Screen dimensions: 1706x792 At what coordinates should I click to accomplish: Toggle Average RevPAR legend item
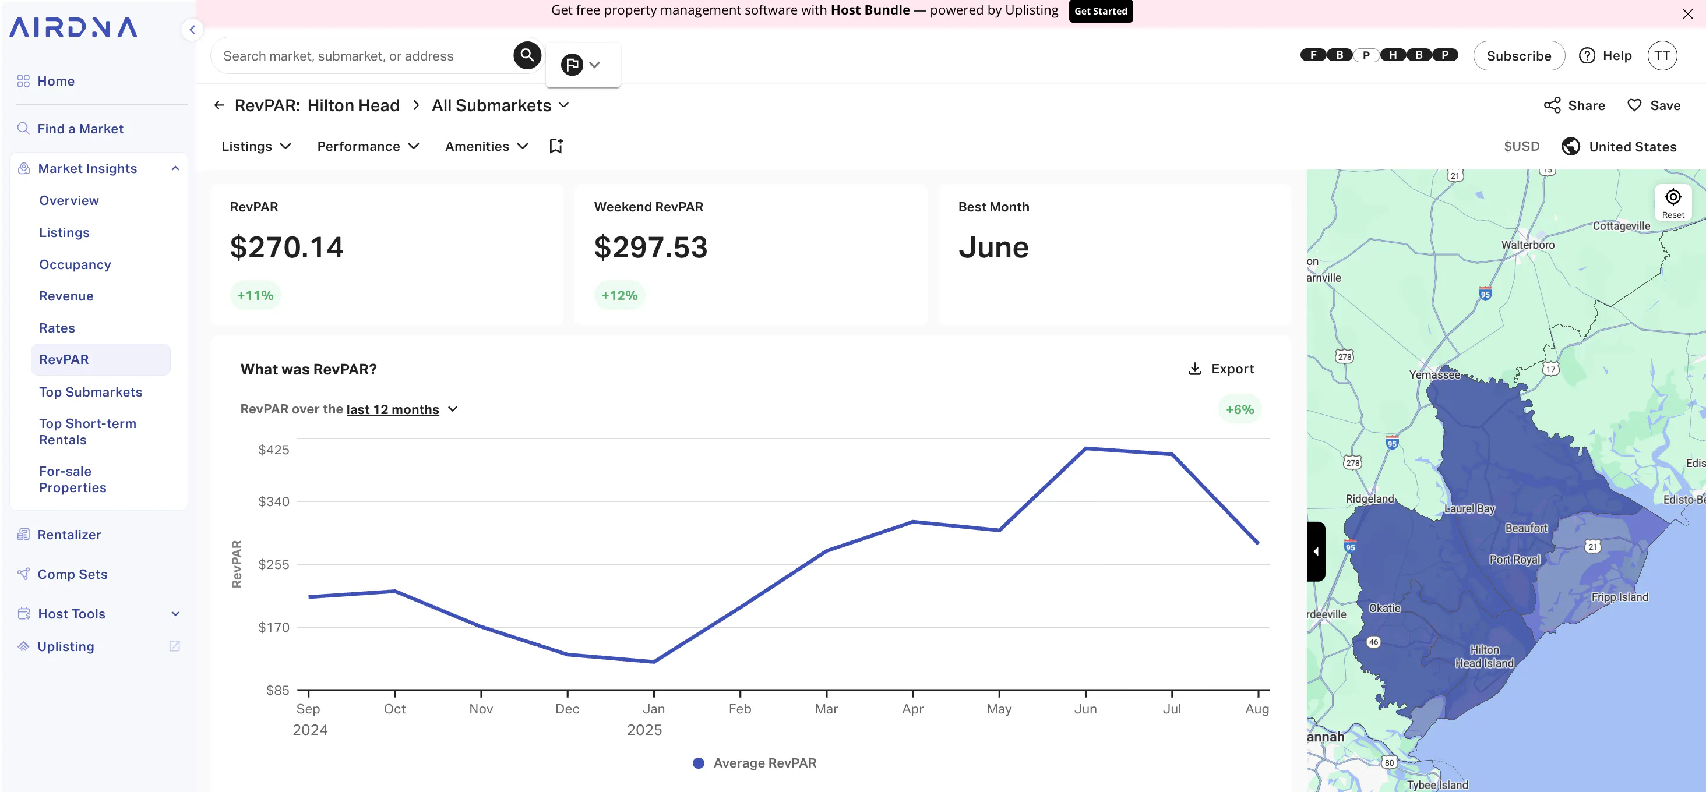click(755, 763)
